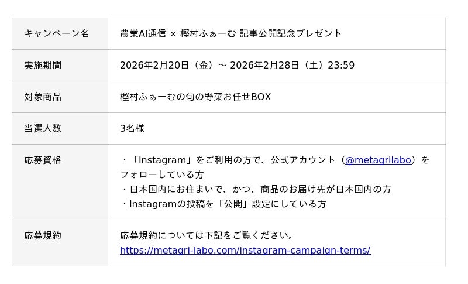Open the instagram-campaign-terms URL link

tap(245, 250)
